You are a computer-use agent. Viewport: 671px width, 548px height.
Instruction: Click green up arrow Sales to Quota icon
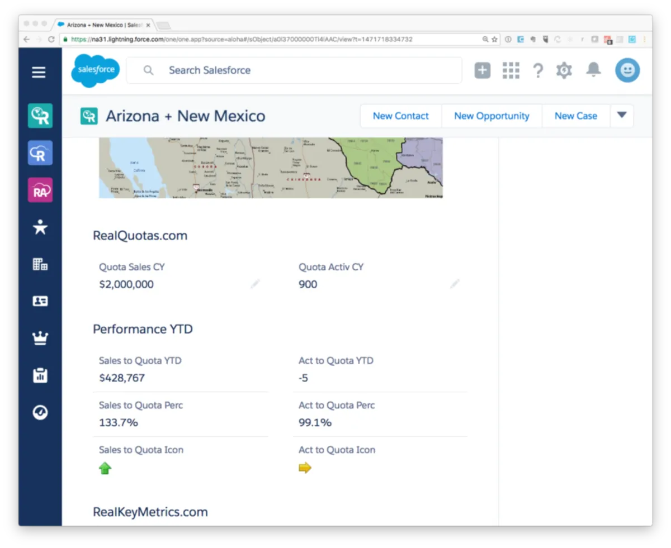(105, 469)
